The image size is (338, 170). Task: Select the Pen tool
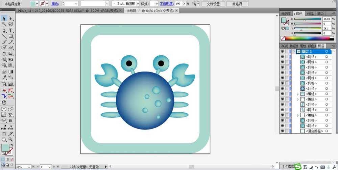4,31
